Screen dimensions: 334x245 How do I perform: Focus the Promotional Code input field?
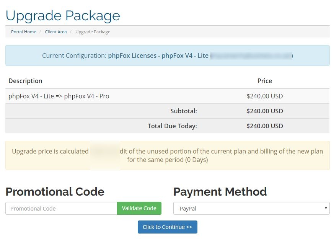coord(61,209)
